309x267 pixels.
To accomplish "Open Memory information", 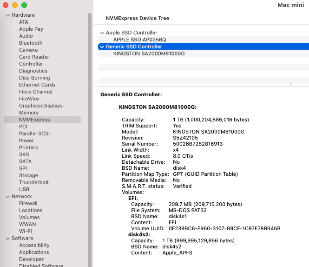I will pos(28,113).
